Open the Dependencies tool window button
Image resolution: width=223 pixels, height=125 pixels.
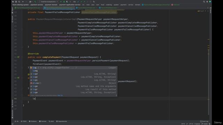[x=62, y=121]
